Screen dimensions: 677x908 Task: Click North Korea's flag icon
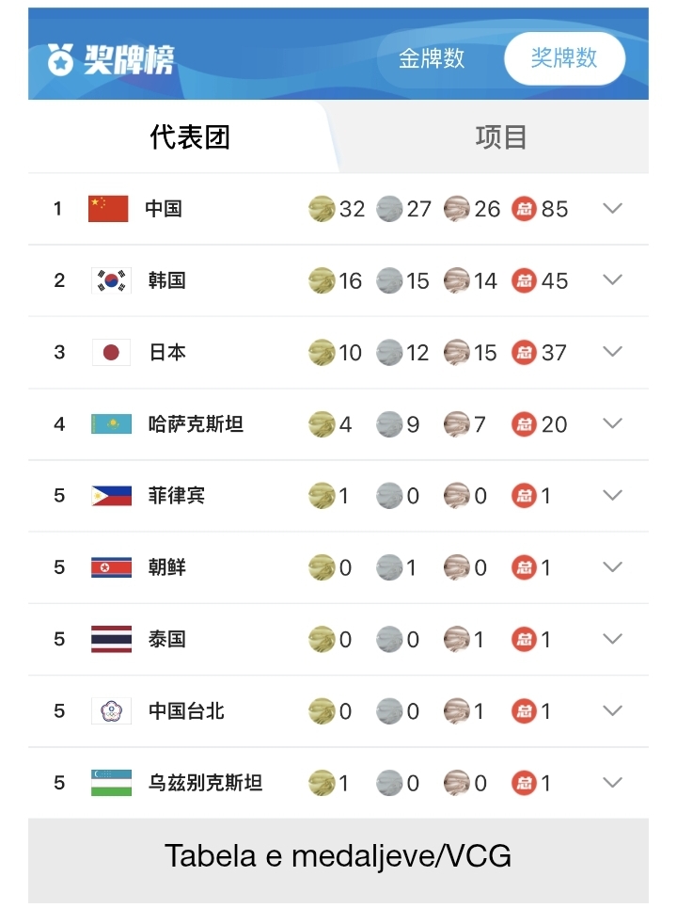[x=111, y=567]
